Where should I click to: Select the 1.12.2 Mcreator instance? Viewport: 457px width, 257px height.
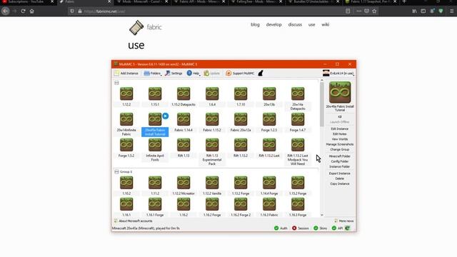pos(184,186)
